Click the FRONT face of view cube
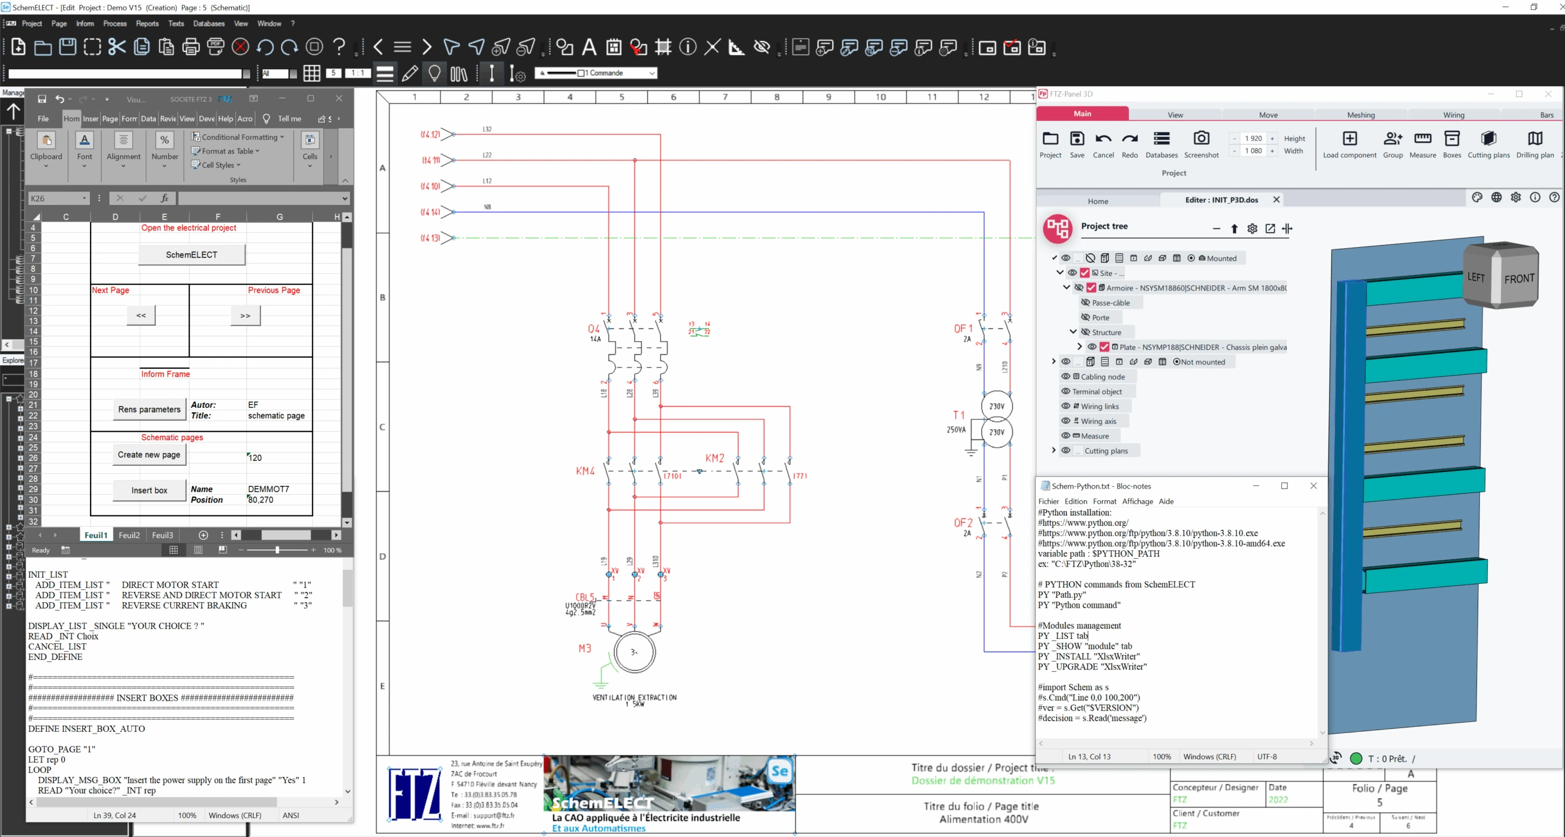Screen dimensions: 1565x837 coord(1519,279)
